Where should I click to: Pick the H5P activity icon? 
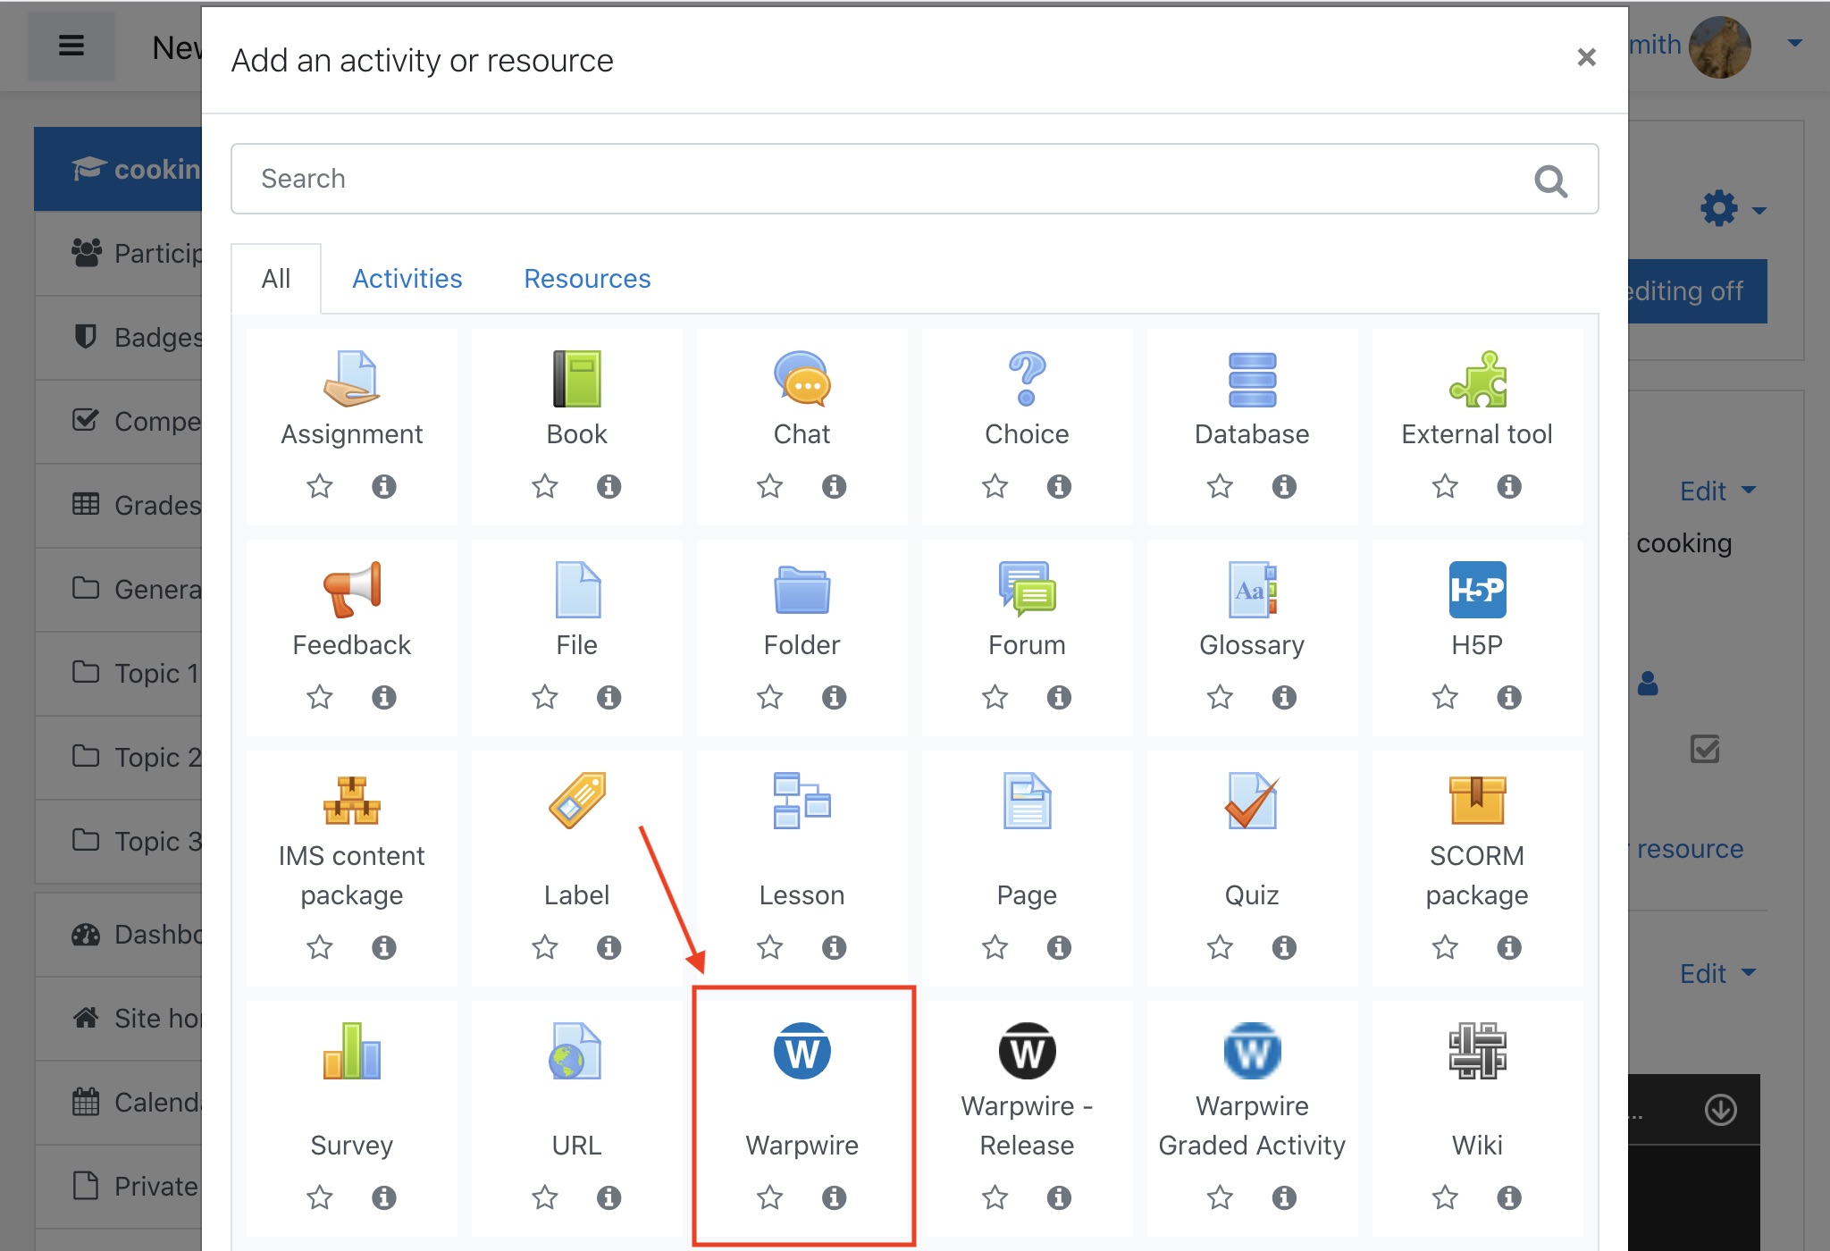(1476, 590)
